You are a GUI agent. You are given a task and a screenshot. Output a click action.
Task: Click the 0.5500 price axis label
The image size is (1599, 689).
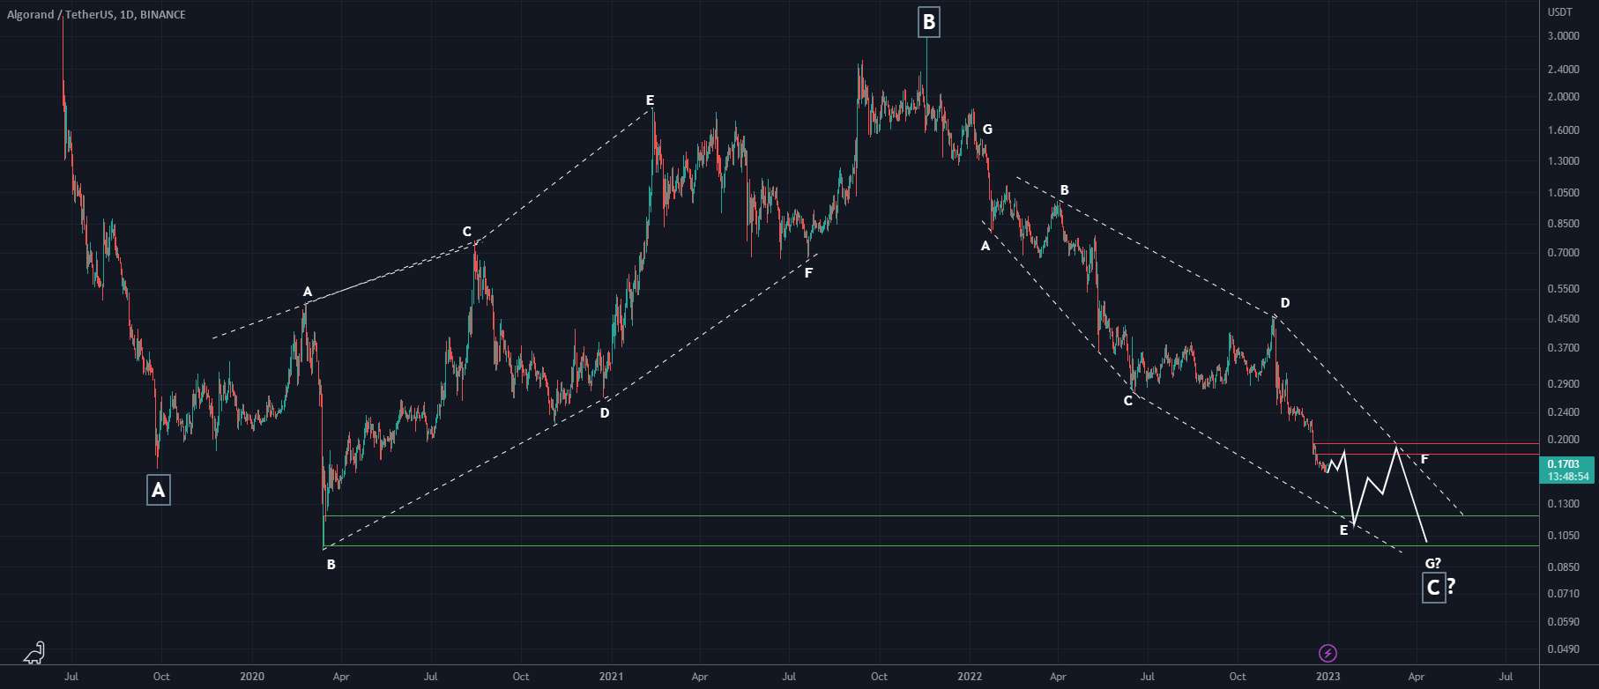click(1564, 289)
